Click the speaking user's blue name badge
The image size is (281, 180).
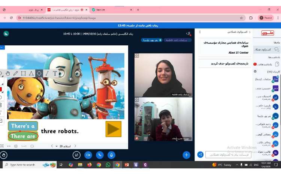click(x=152, y=40)
